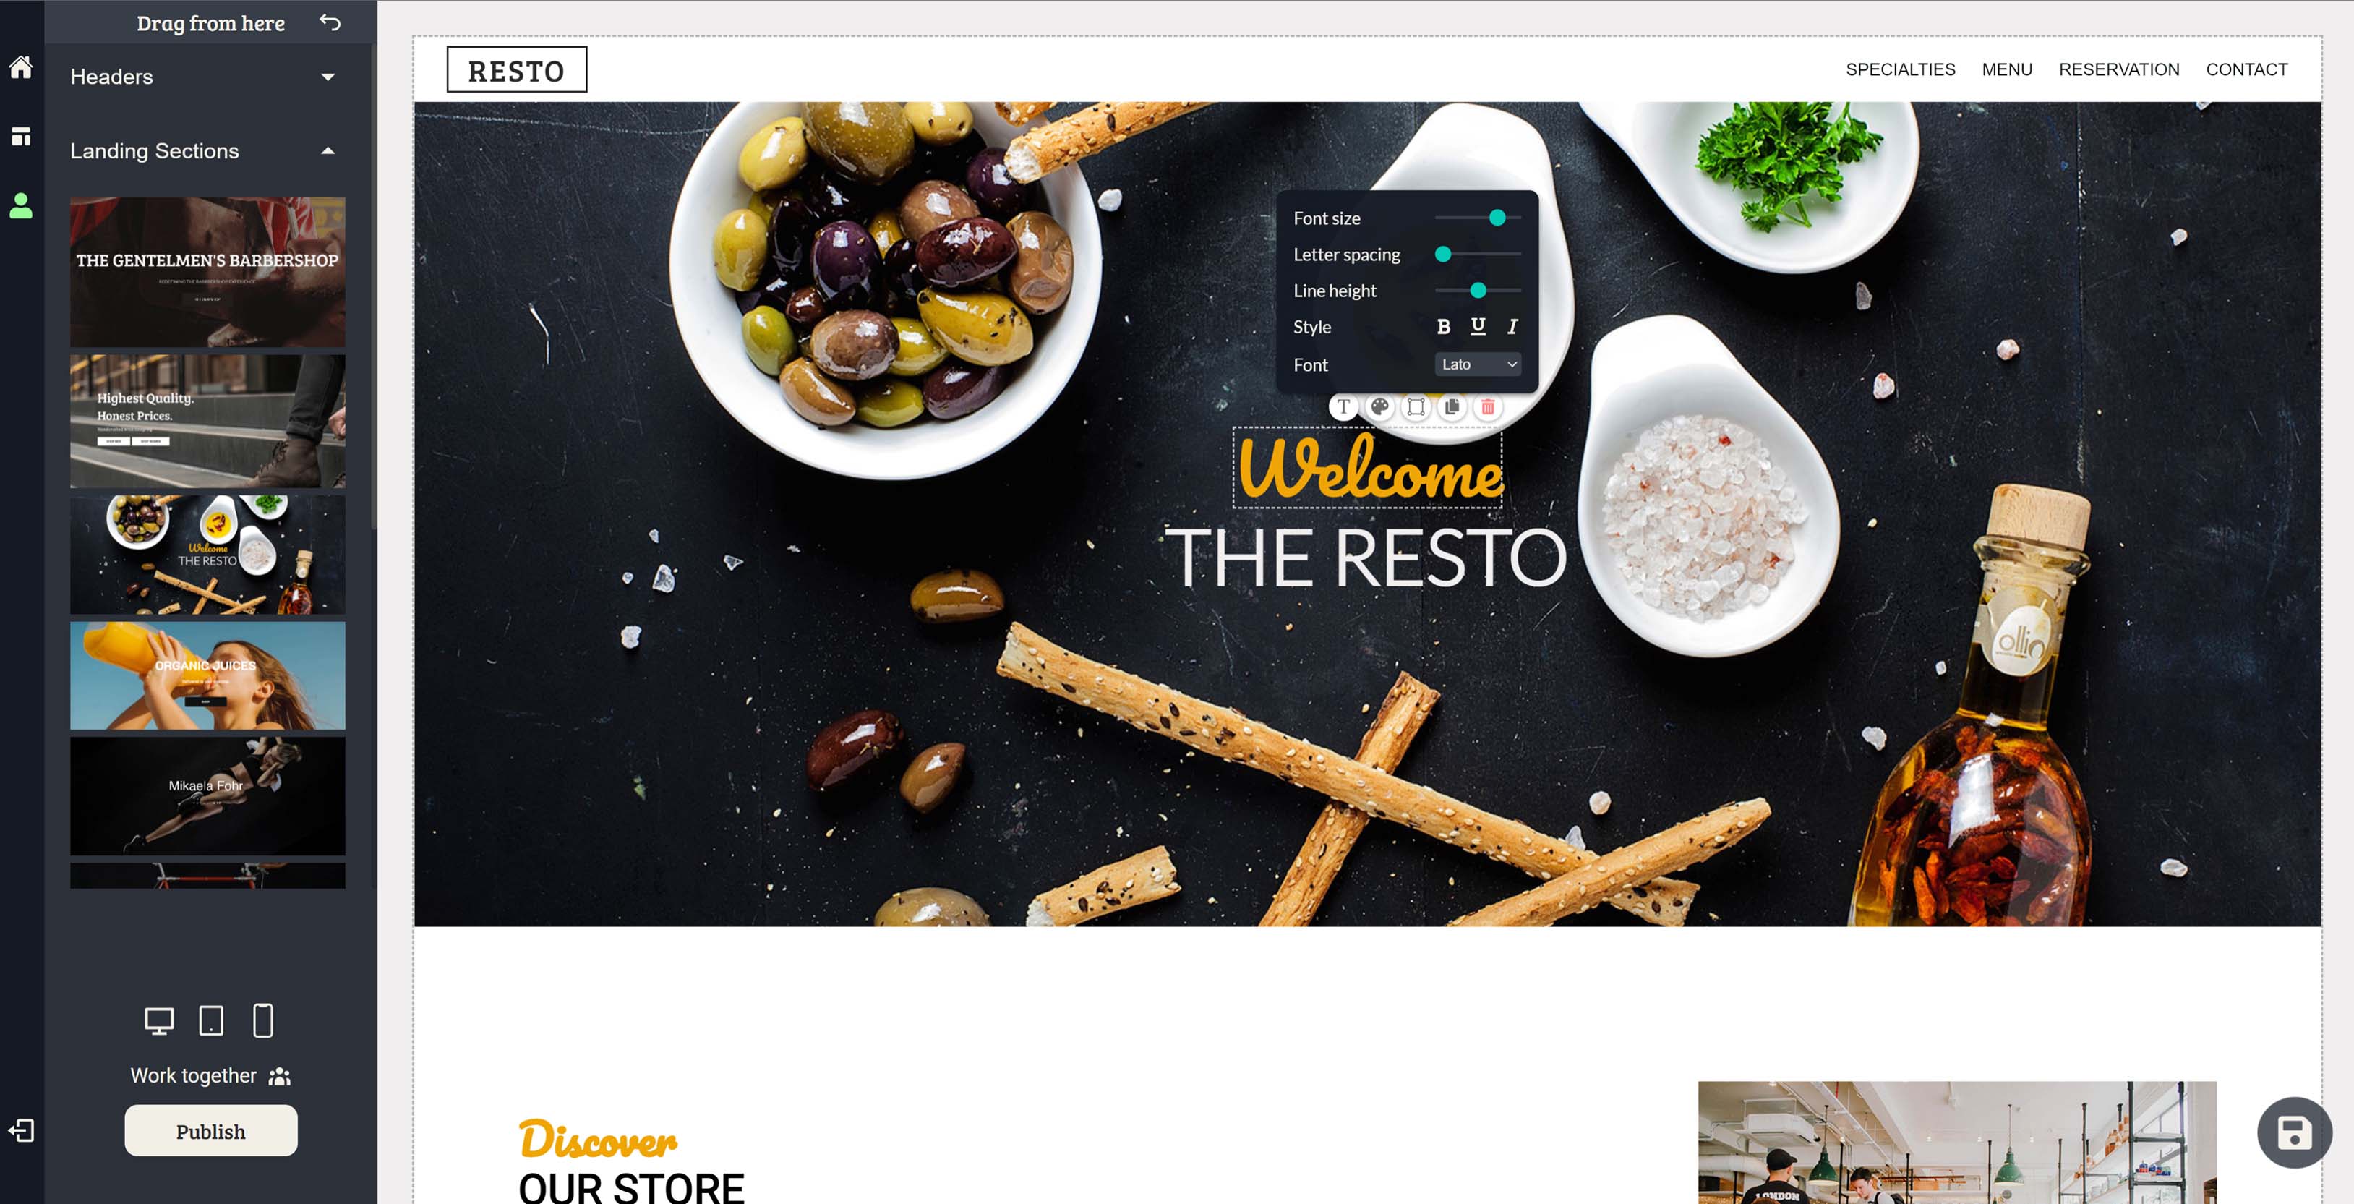This screenshot has height=1204, width=2354.
Task: Toggle italic text style
Action: 1512,326
